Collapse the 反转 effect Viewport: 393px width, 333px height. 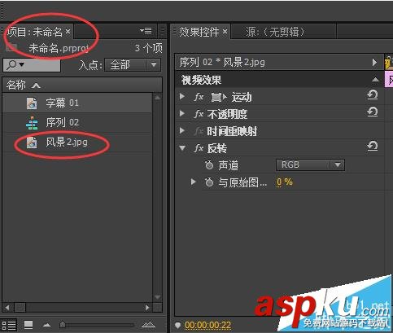pyautogui.click(x=182, y=148)
